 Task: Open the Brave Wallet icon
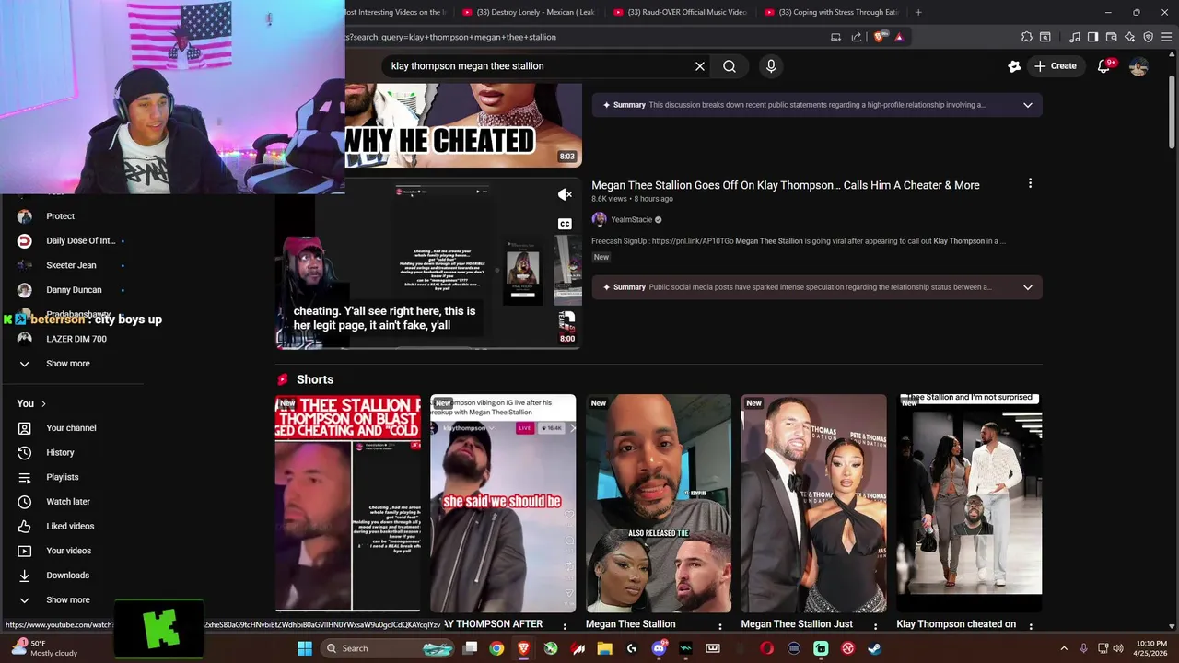tap(1111, 37)
